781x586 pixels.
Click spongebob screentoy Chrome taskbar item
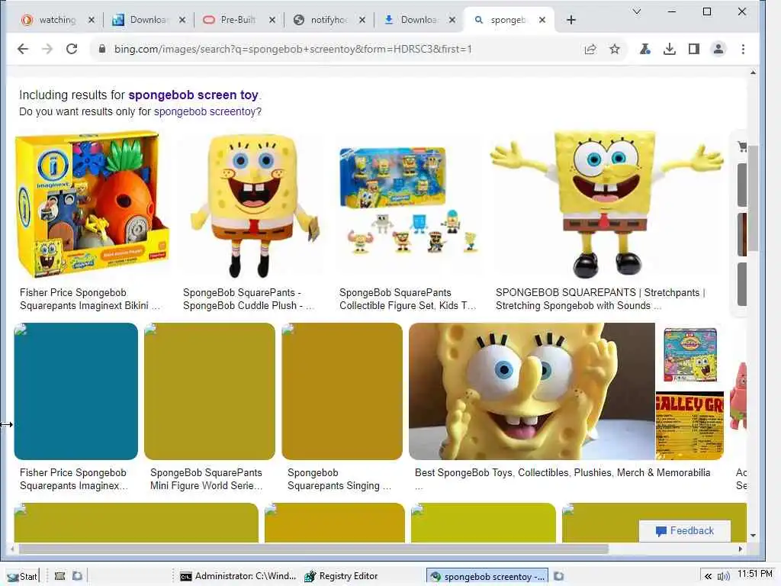coord(487,577)
